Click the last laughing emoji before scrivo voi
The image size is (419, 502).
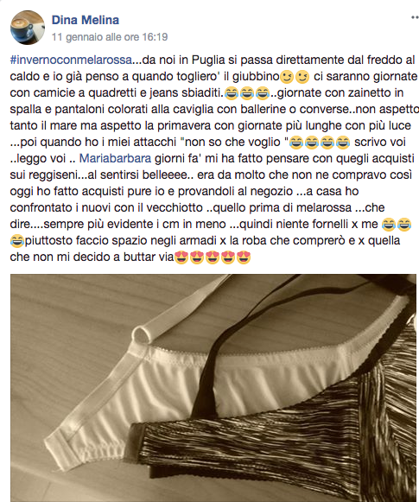pyautogui.click(x=343, y=143)
